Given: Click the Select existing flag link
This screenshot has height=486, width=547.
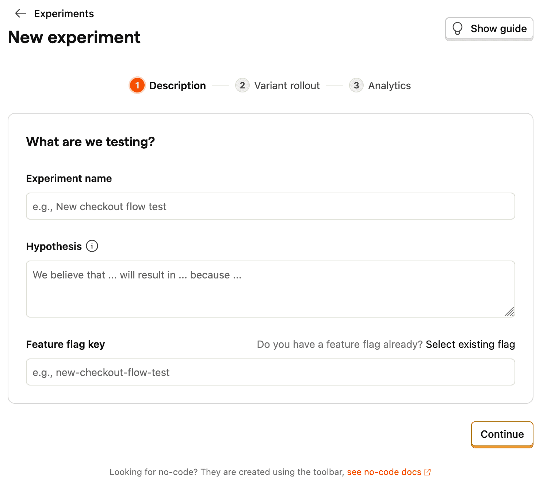Looking at the screenshot, I should [470, 344].
